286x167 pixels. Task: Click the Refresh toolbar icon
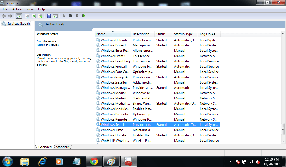(34, 16)
